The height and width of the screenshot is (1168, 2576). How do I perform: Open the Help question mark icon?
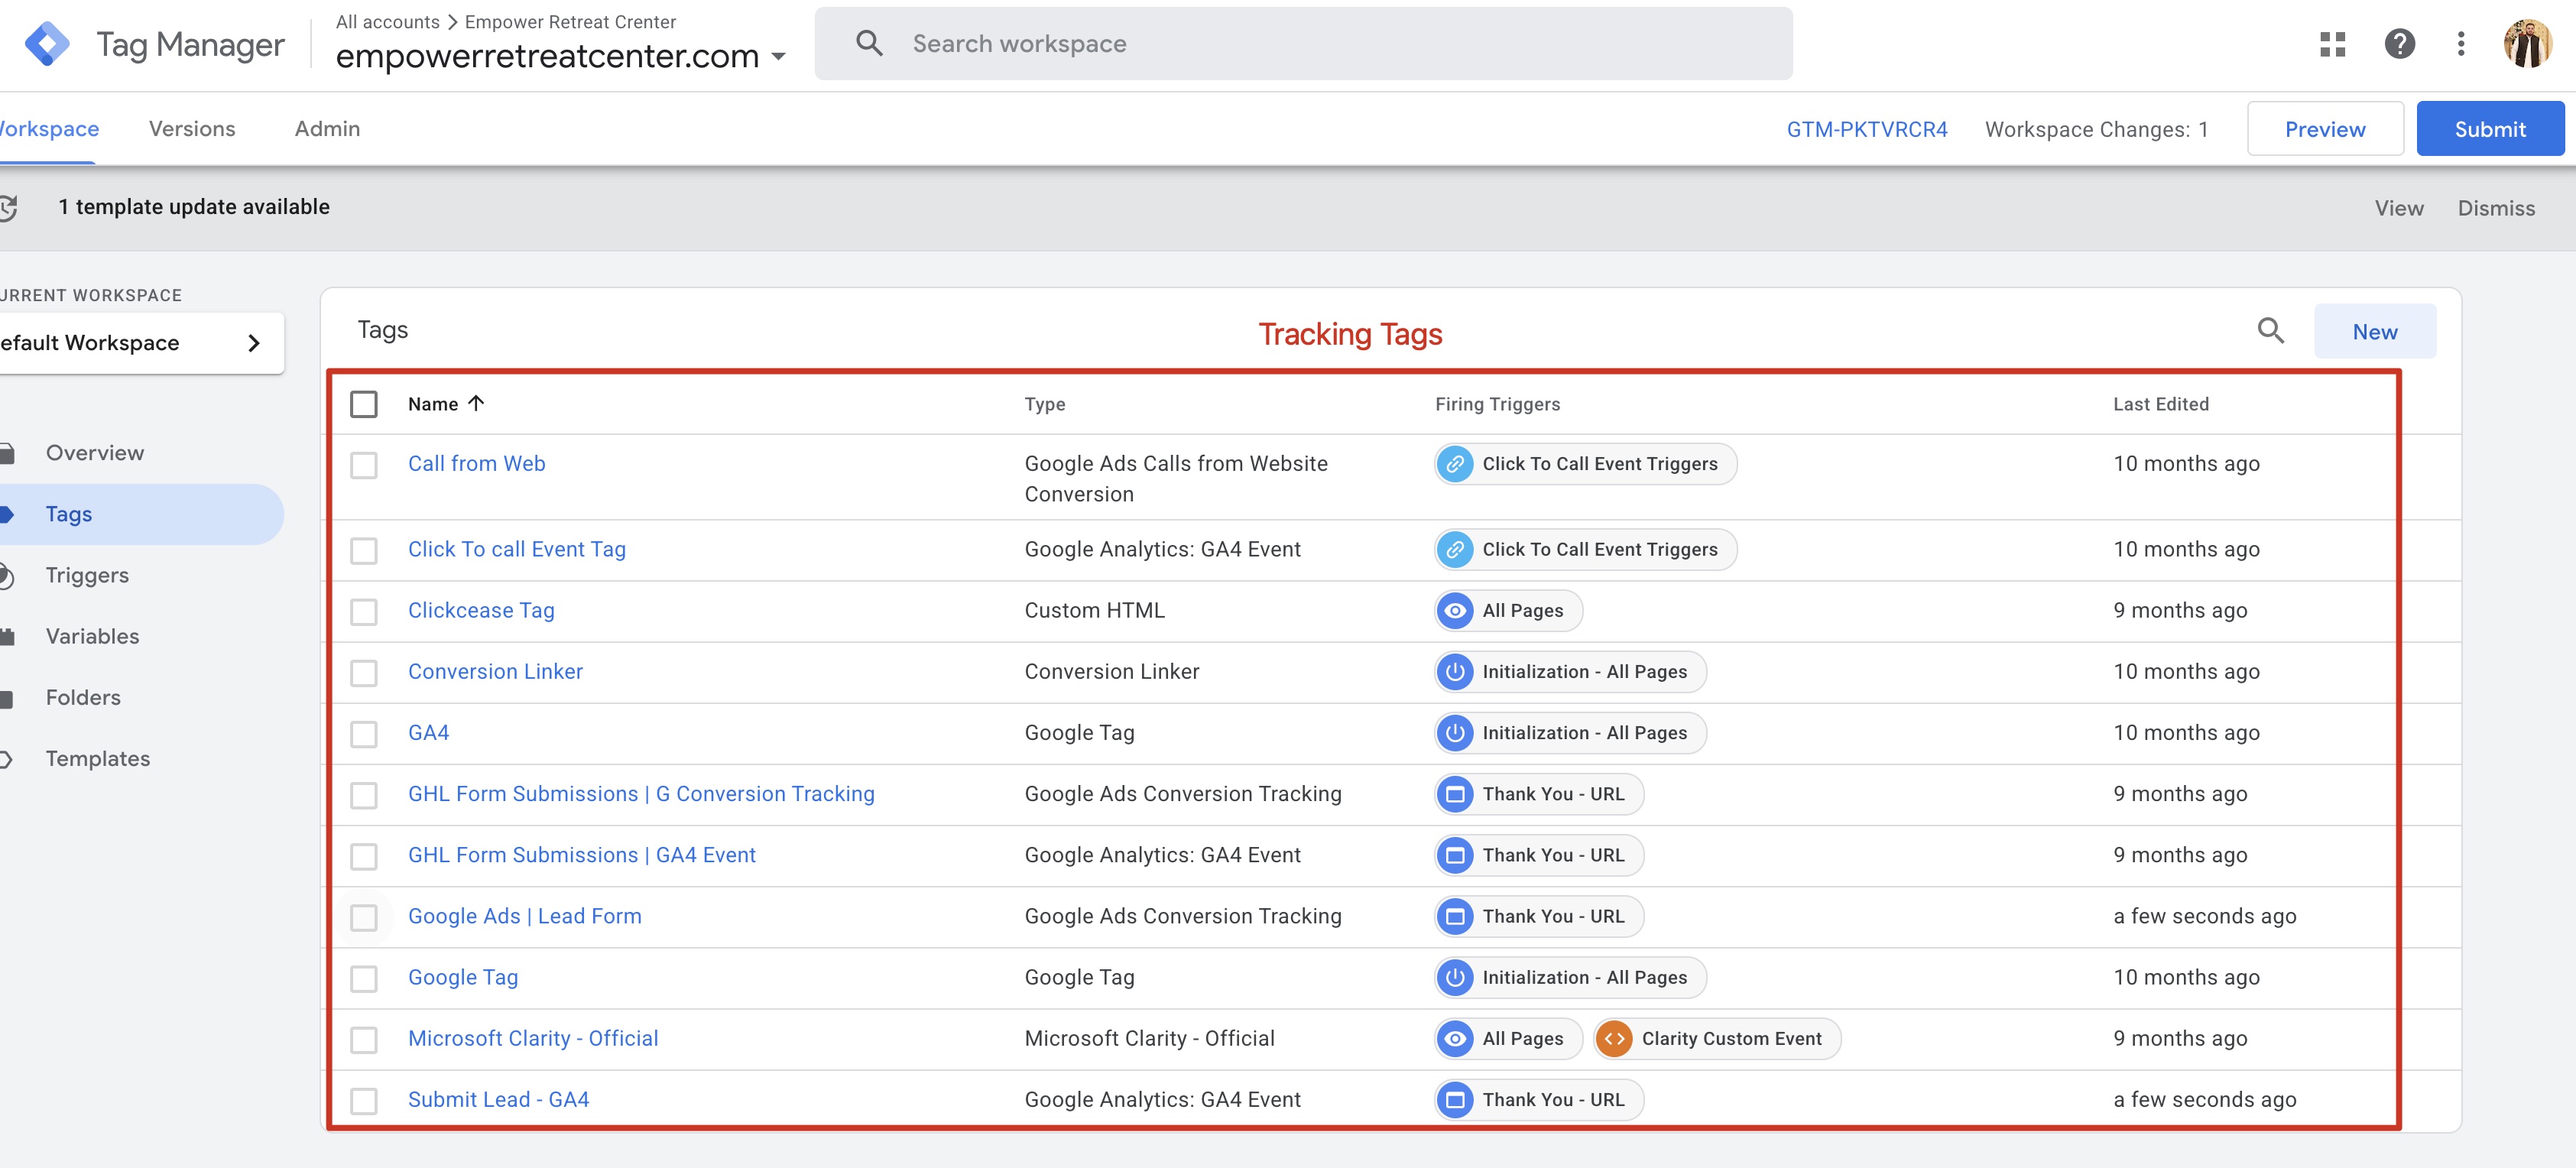pos(2400,44)
